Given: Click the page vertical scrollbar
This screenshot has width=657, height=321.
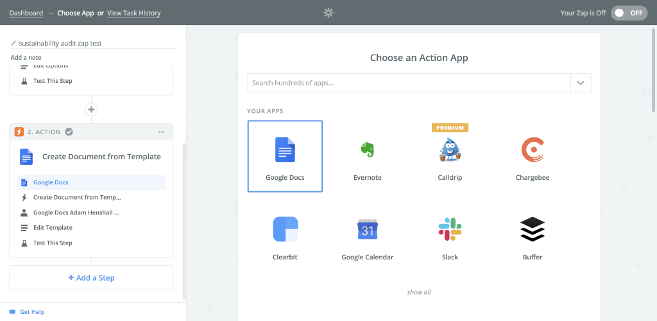Looking at the screenshot, I should 654,69.
